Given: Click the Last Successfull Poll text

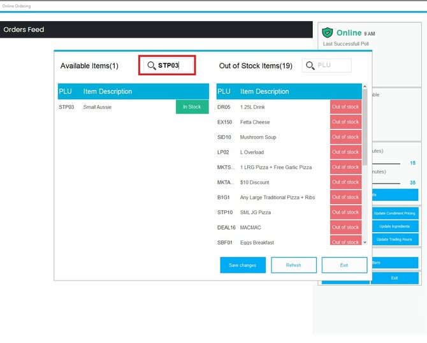Looking at the screenshot, I should (x=346, y=43).
